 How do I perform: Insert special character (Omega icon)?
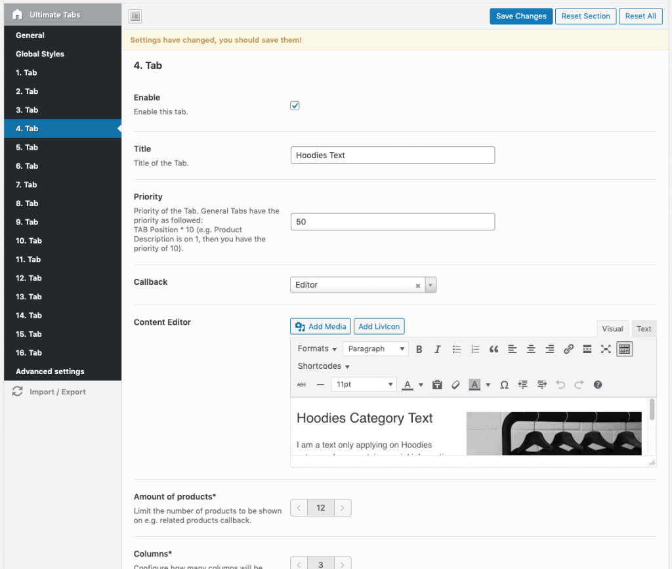coord(505,385)
